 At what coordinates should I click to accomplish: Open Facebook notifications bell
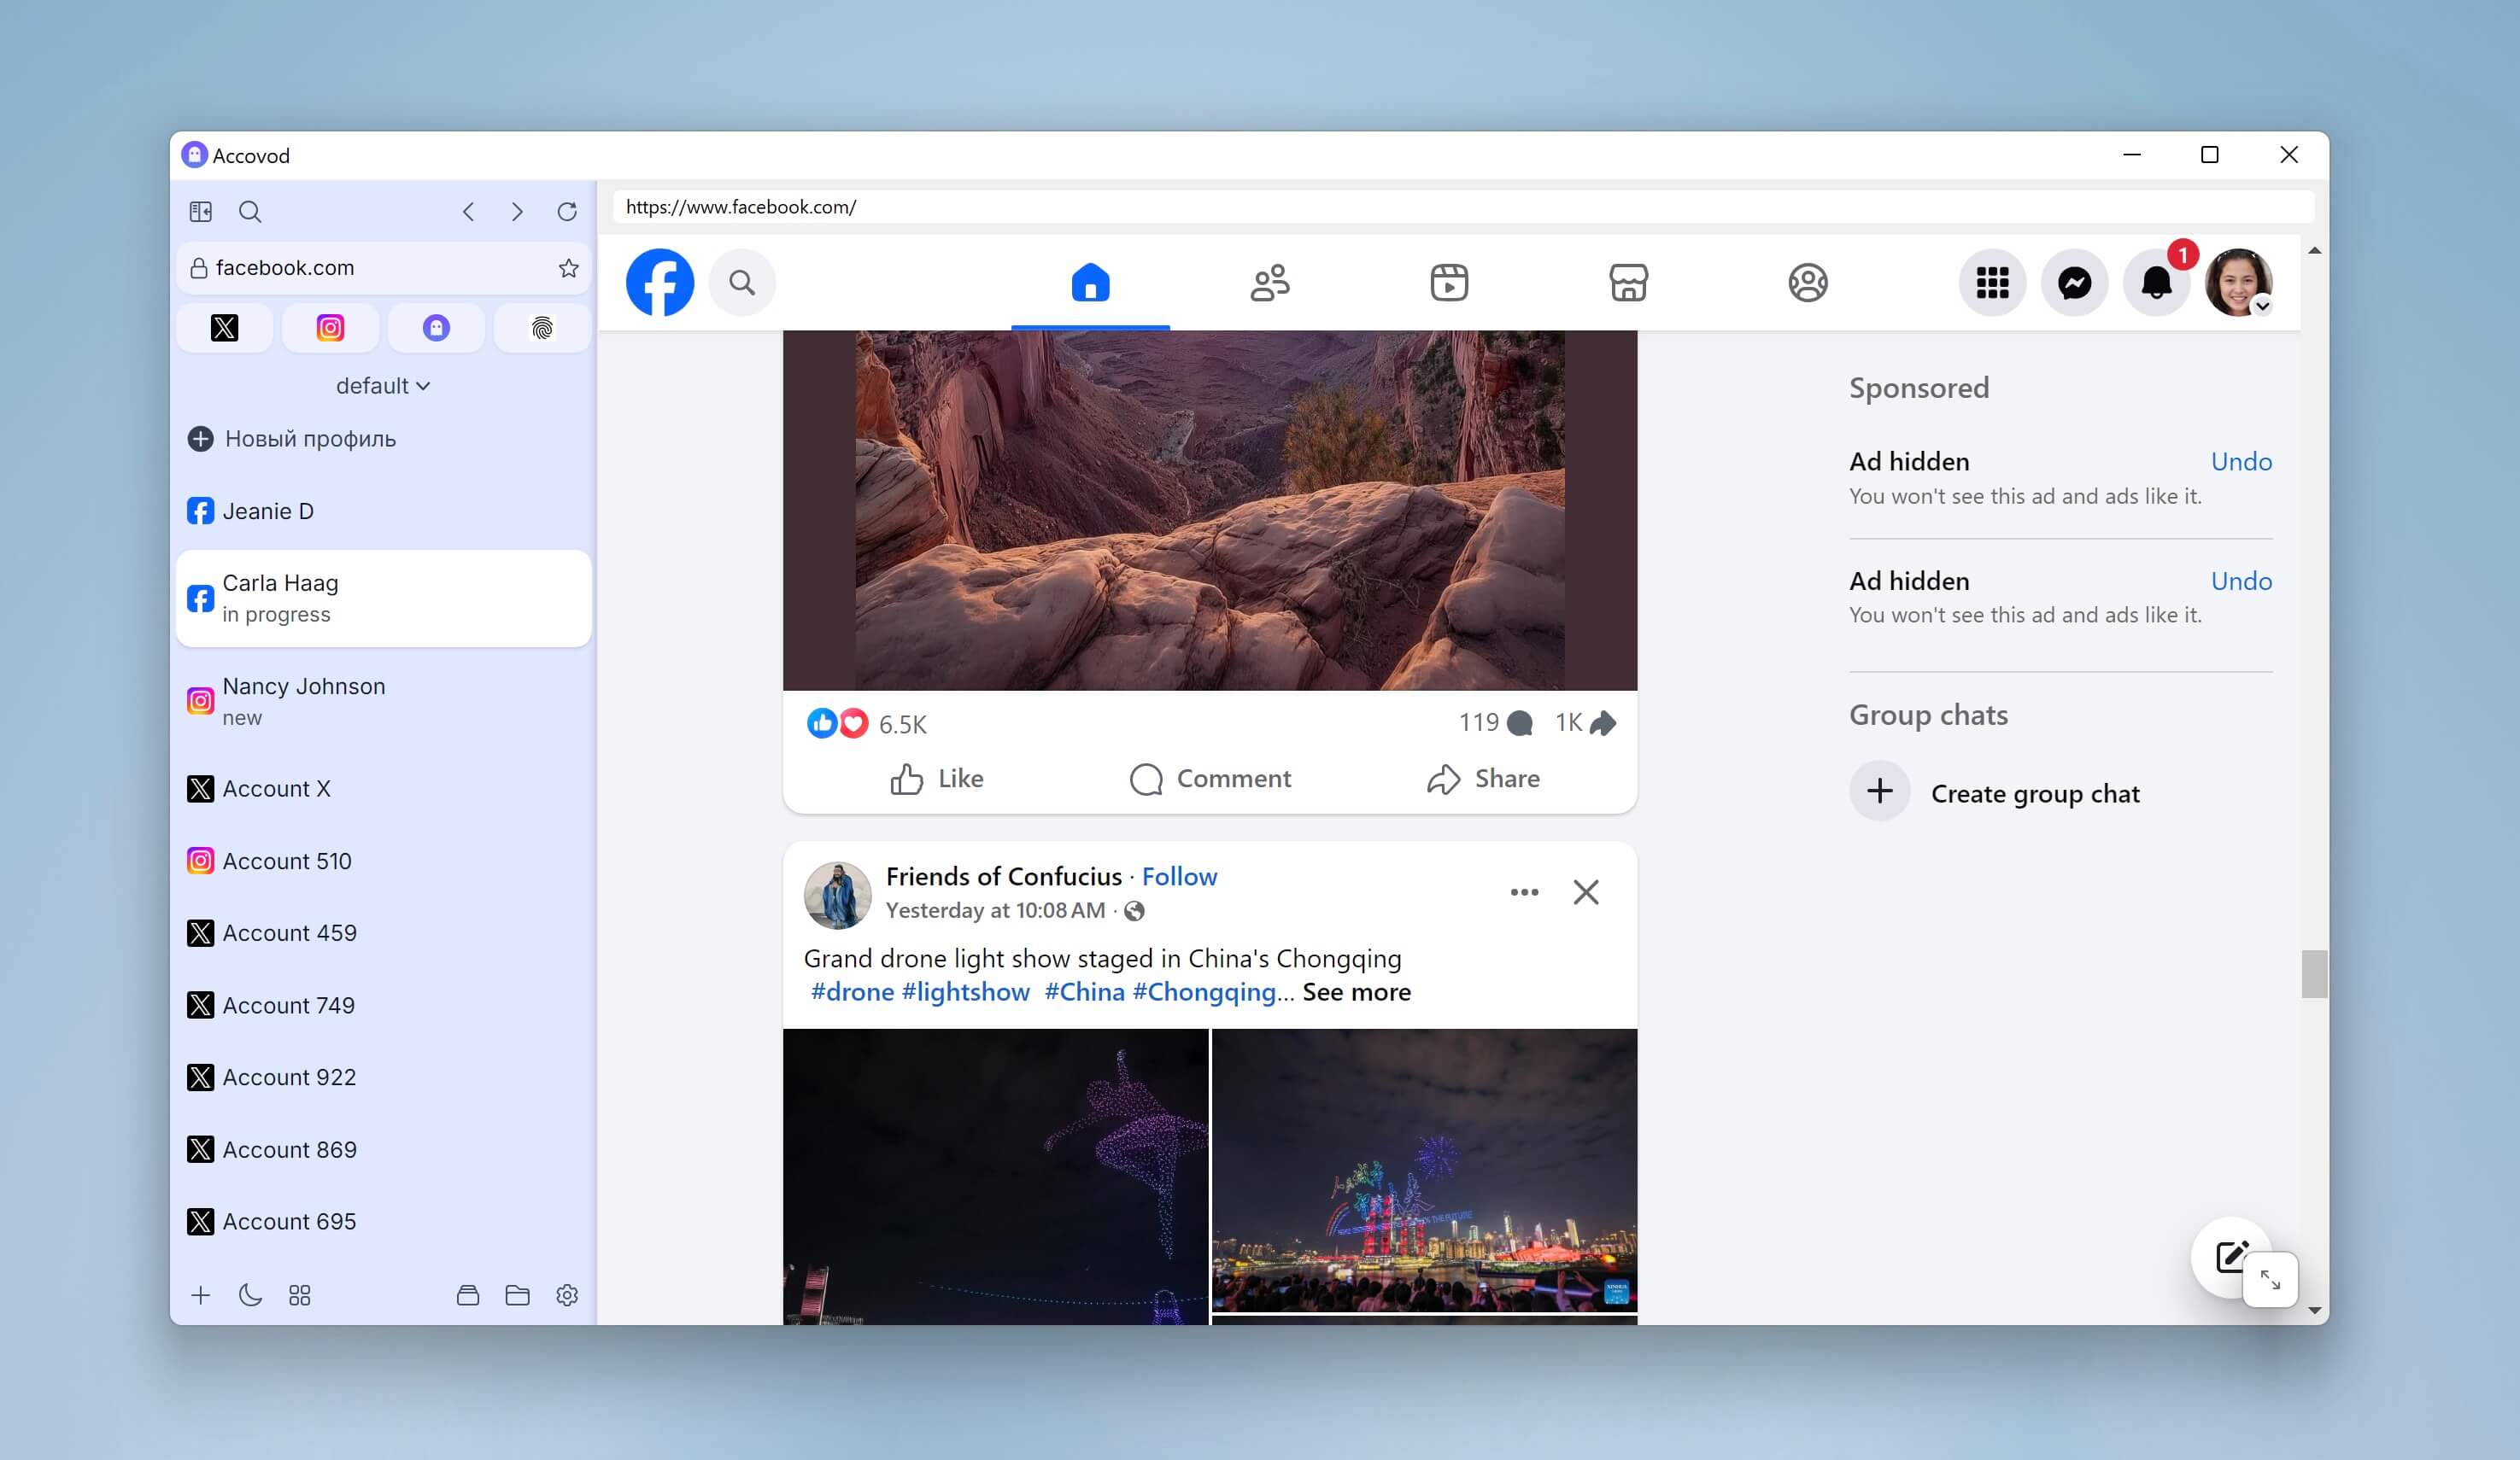2156,283
